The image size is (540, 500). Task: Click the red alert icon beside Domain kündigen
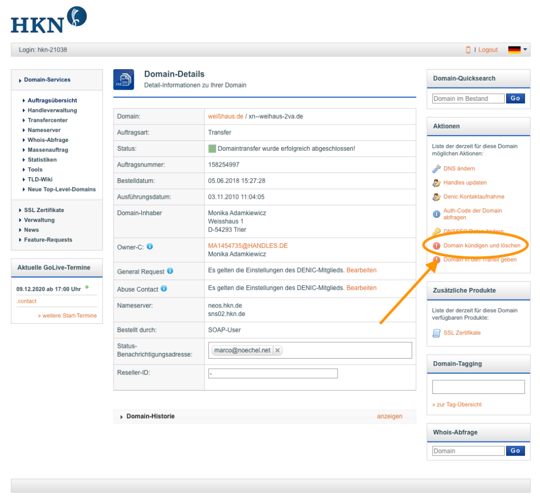[x=437, y=245]
